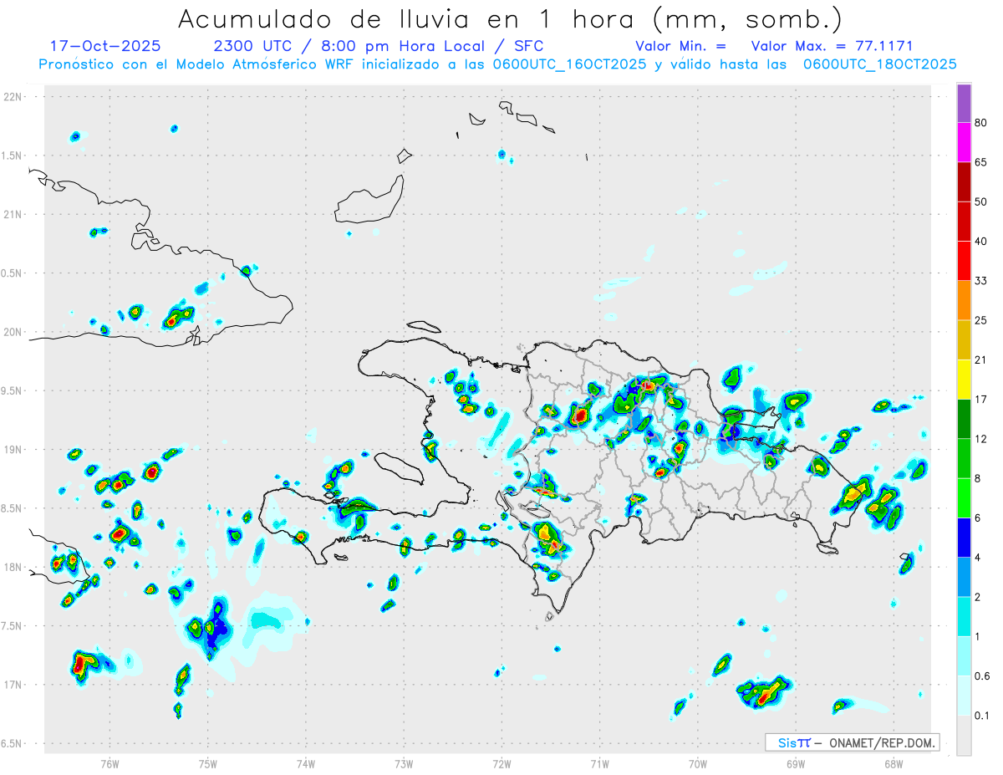The height and width of the screenshot is (775, 1003).
Task: Click the '68W' longitude label
Action: (x=894, y=764)
